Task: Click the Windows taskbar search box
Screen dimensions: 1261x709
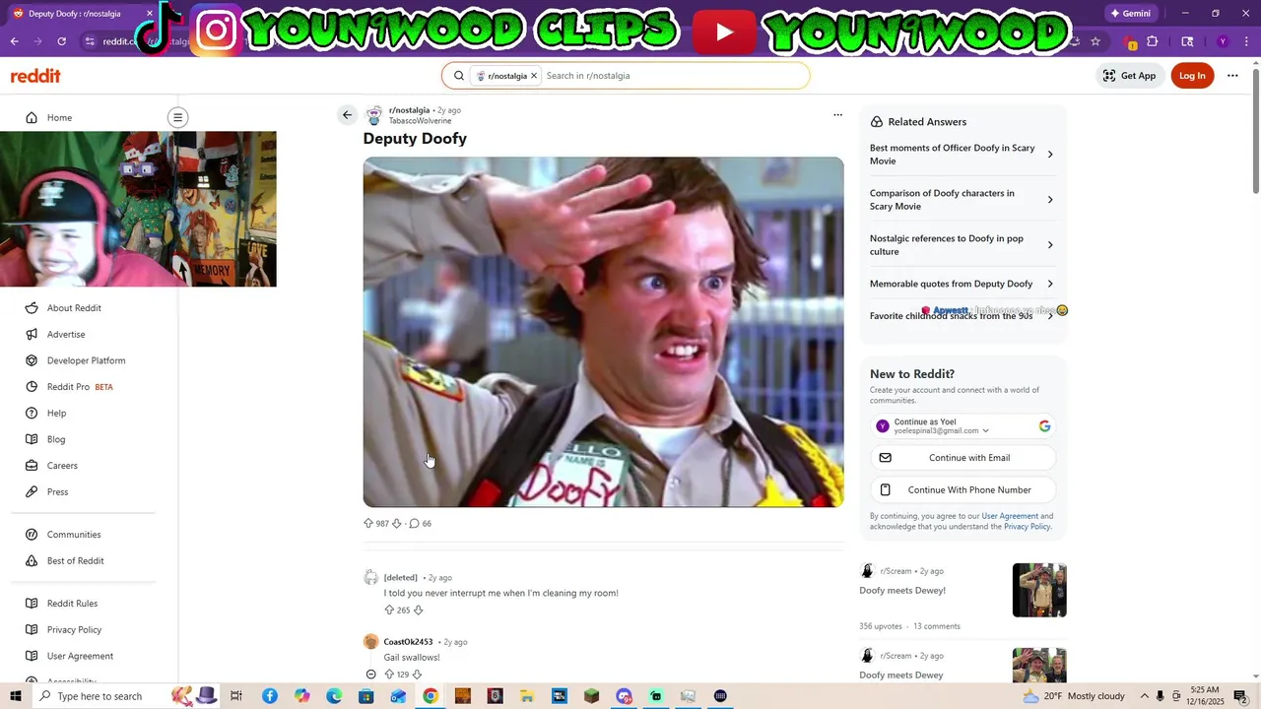Action: click(x=99, y=696)
